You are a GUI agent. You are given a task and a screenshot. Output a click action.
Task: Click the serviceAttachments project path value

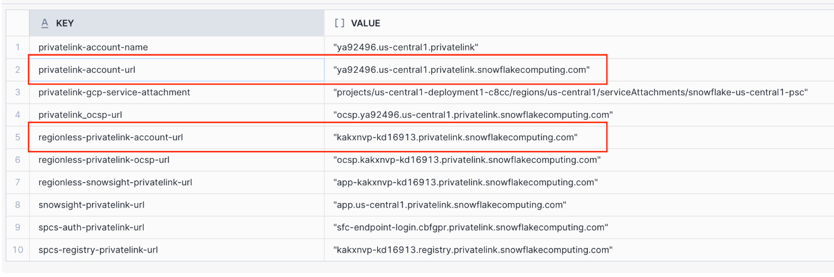[571, 92]
